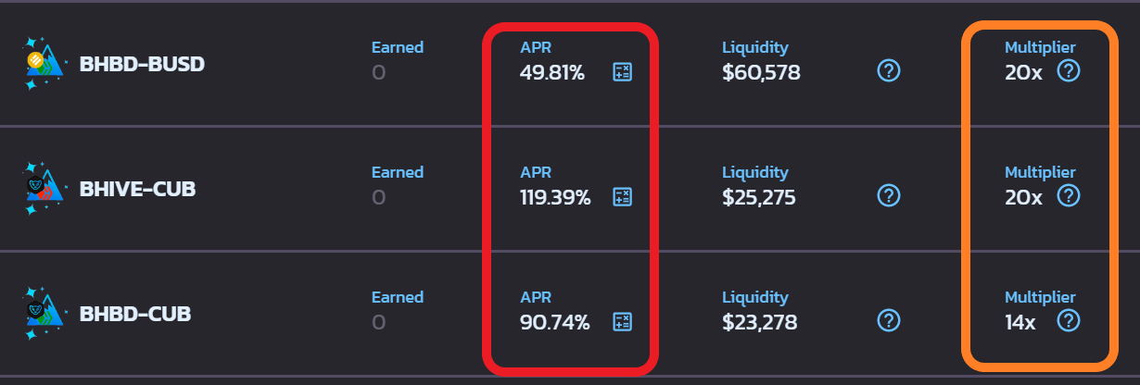Open APR calculator for BHBD-BUSD farm

622,72
